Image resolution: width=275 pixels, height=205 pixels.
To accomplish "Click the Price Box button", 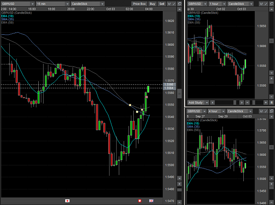I will click(x=139, y=4).
